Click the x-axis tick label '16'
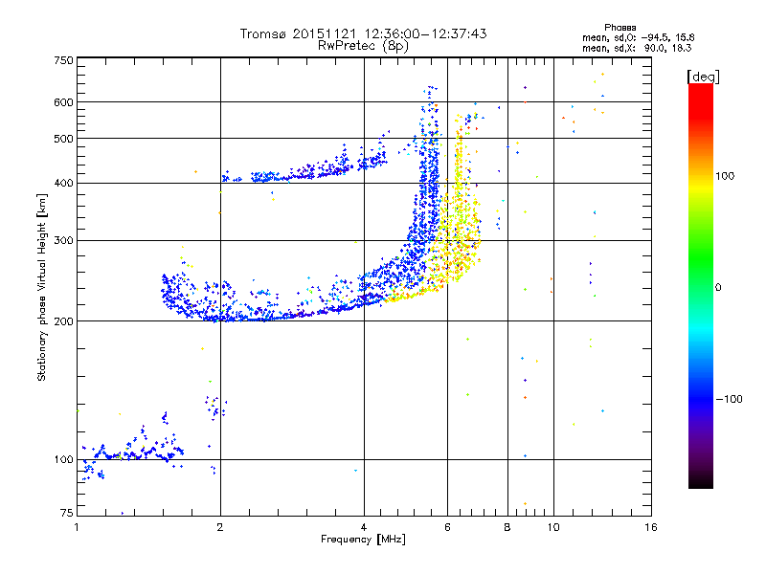 point(651,527)
